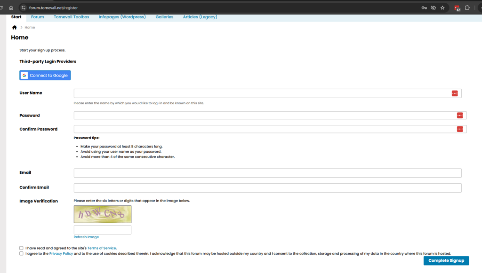Click the home icon in breadcrumb
This screenshot has width=482, height=273.
coord(14,27)
